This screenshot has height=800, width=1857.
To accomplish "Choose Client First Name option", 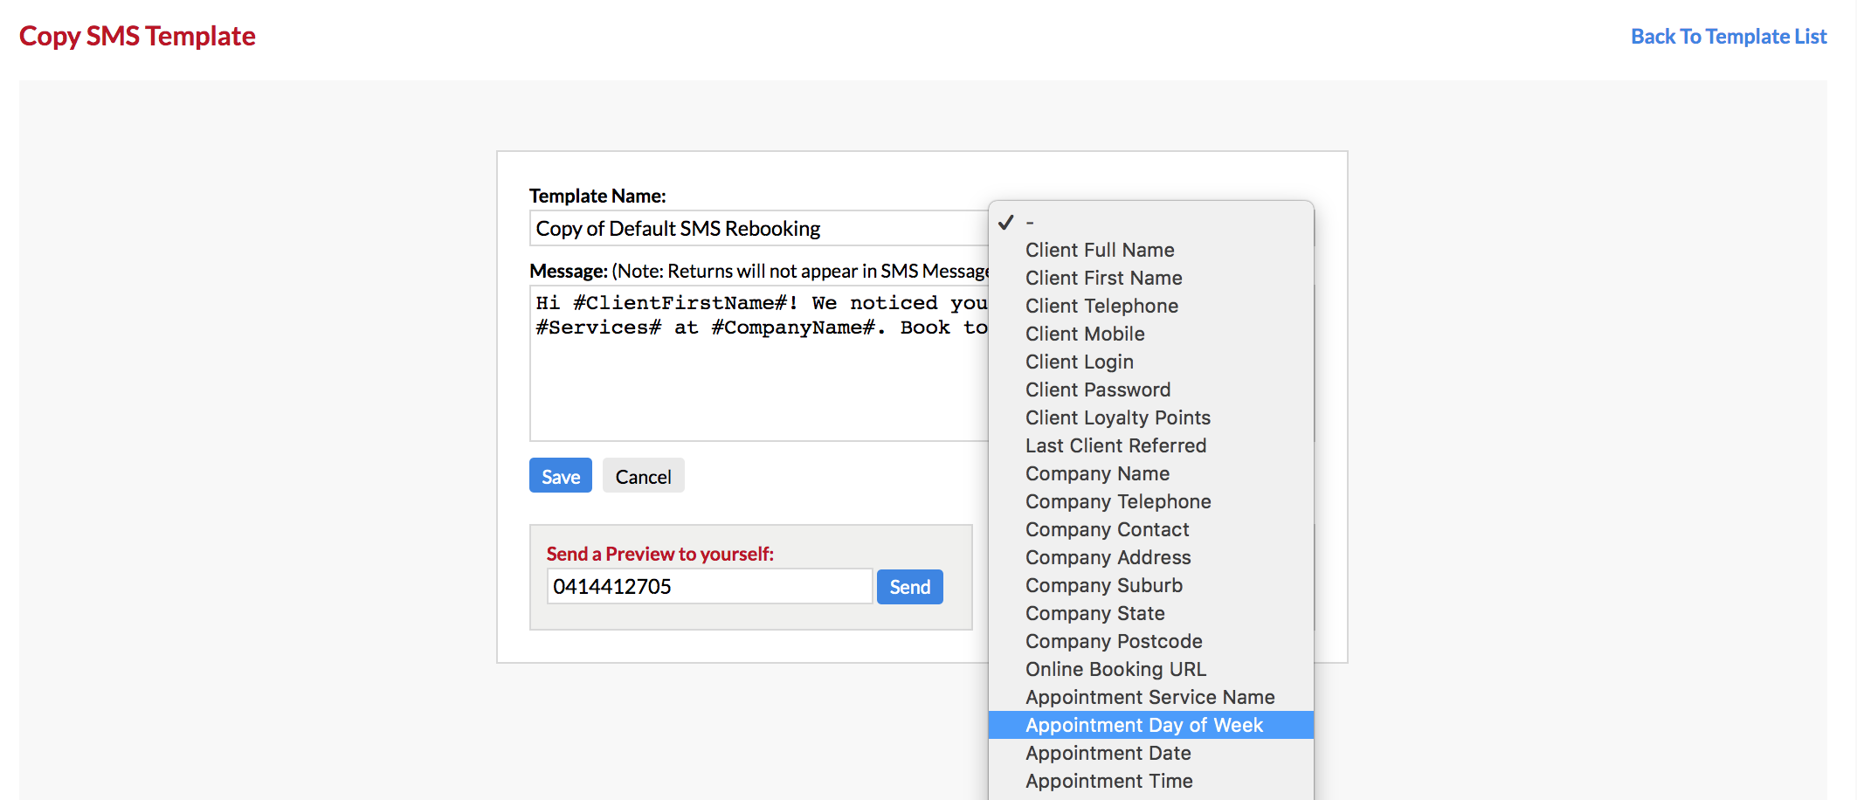I will point(1103,278).
